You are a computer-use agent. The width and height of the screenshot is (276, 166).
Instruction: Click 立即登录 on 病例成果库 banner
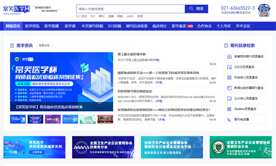[37, 152]
